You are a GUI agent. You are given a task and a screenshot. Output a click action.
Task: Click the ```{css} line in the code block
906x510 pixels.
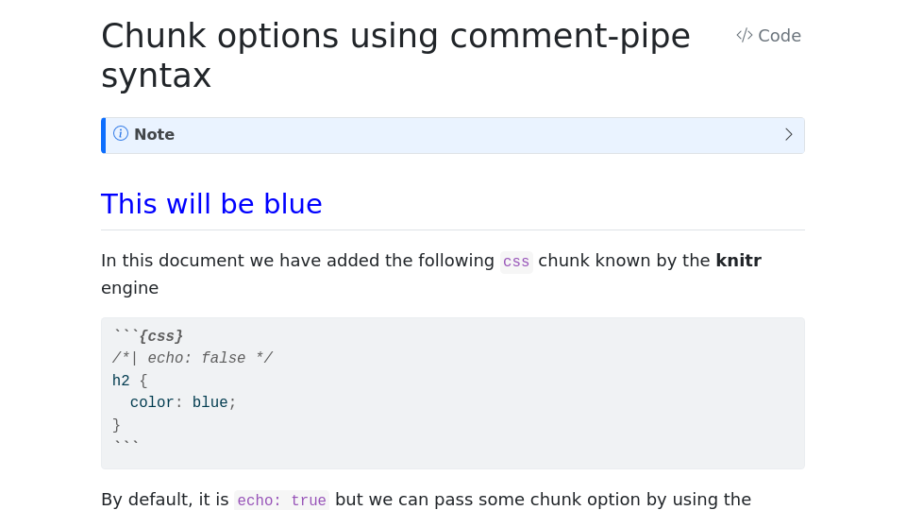(x=148, y=336)
